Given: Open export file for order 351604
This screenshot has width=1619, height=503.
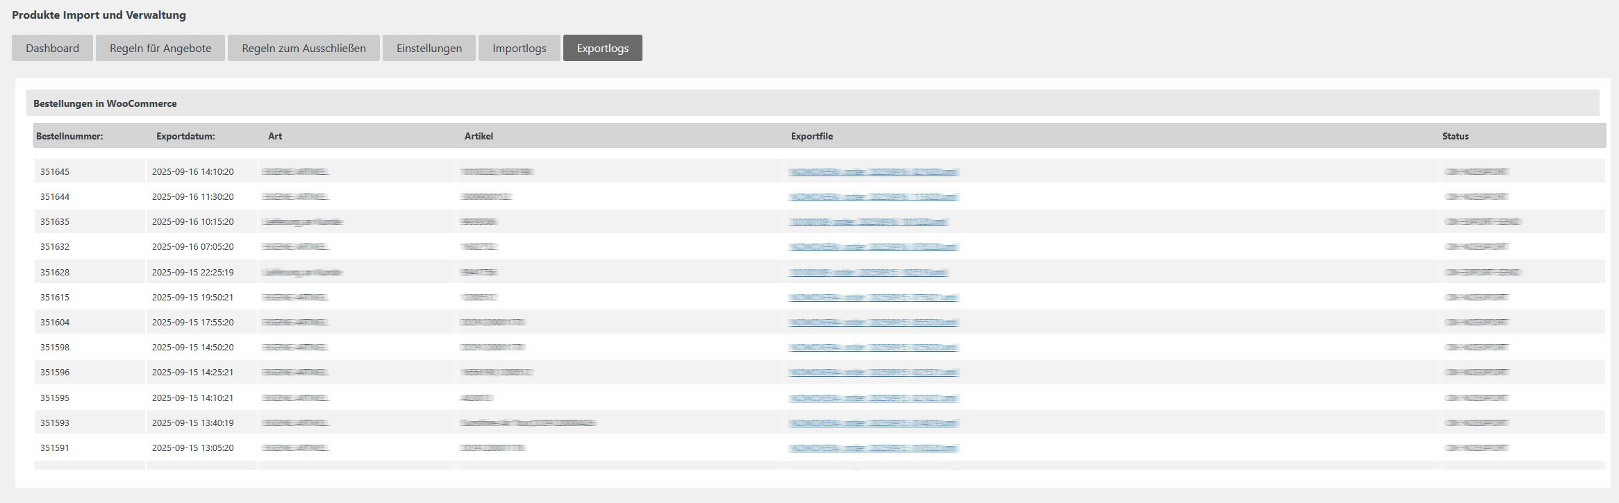Looking at the screenshot, I should [x=874, y=323].
